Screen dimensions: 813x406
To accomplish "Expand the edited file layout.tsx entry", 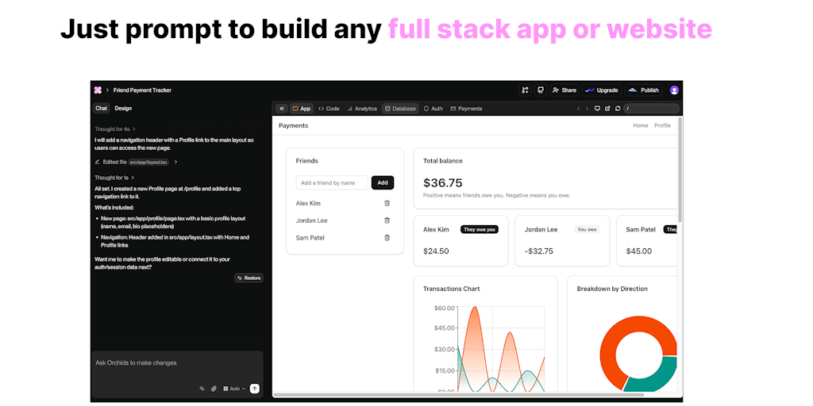I will [175, 162].
